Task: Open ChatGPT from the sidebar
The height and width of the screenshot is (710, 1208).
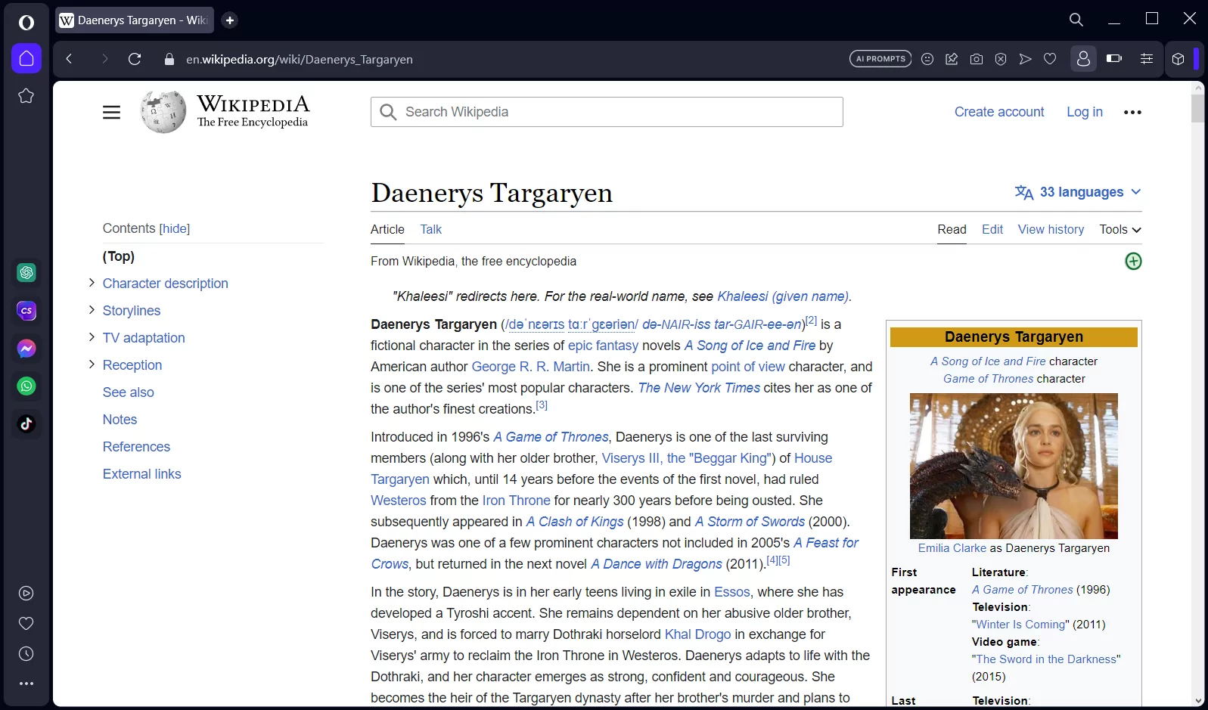Action: 26,272
